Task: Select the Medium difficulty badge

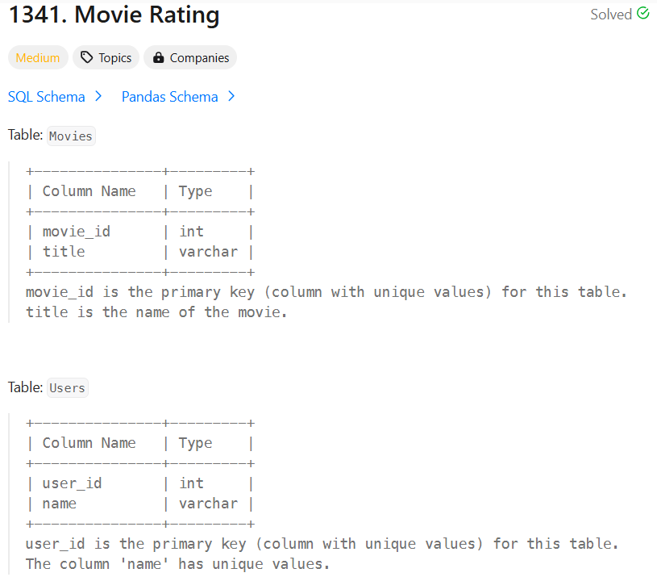Action: pyautogui.click(x=37, y=57)
